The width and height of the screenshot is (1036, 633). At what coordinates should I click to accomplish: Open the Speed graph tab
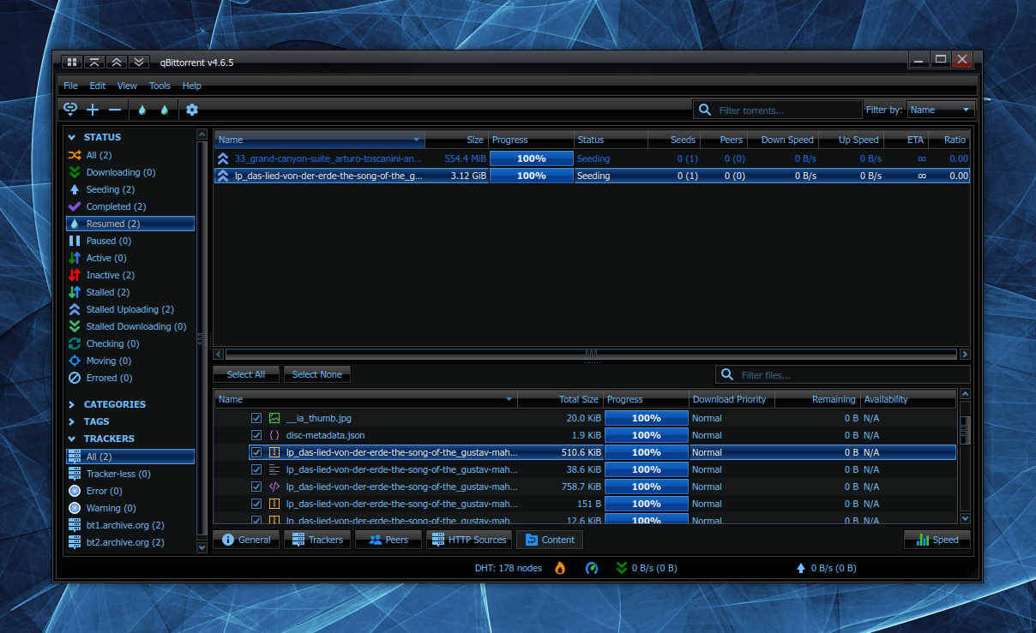pyautogui.click(x=937, y=540)
